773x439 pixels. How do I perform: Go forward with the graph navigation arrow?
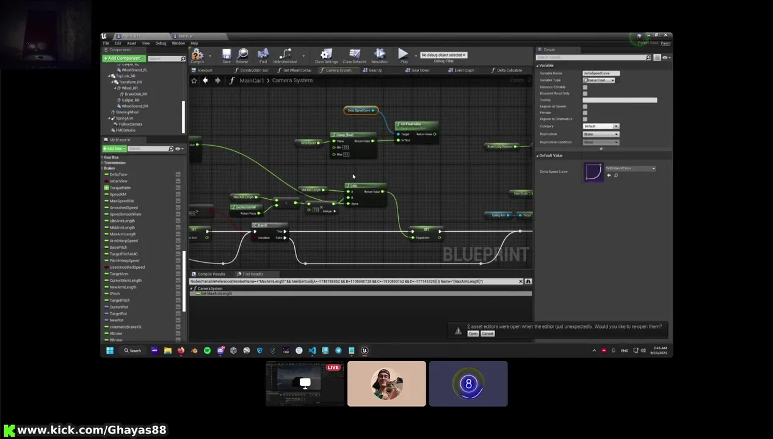[x=217, y=80]
